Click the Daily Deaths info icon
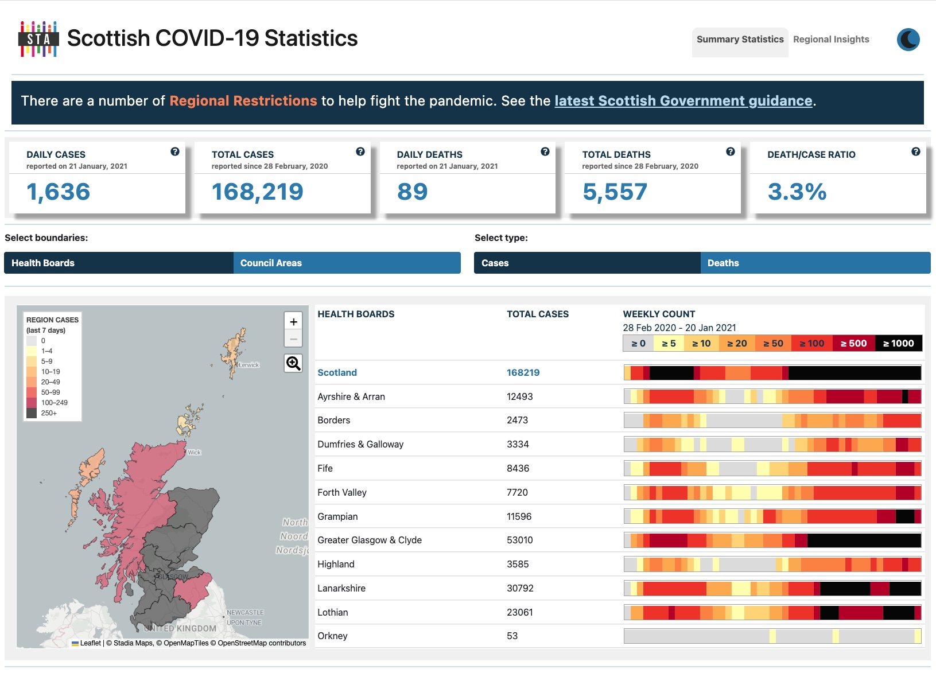Image resolution: width=936 pixels, height=673 pixels. (544, 152)
